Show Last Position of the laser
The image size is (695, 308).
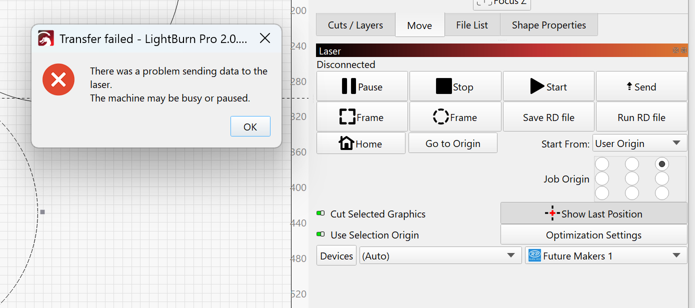(x=593, y=213)
